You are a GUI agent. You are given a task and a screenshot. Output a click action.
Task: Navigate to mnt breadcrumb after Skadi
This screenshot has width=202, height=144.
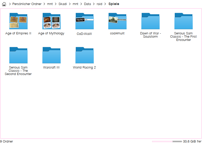pyautogui.click(x=75, y=4)
